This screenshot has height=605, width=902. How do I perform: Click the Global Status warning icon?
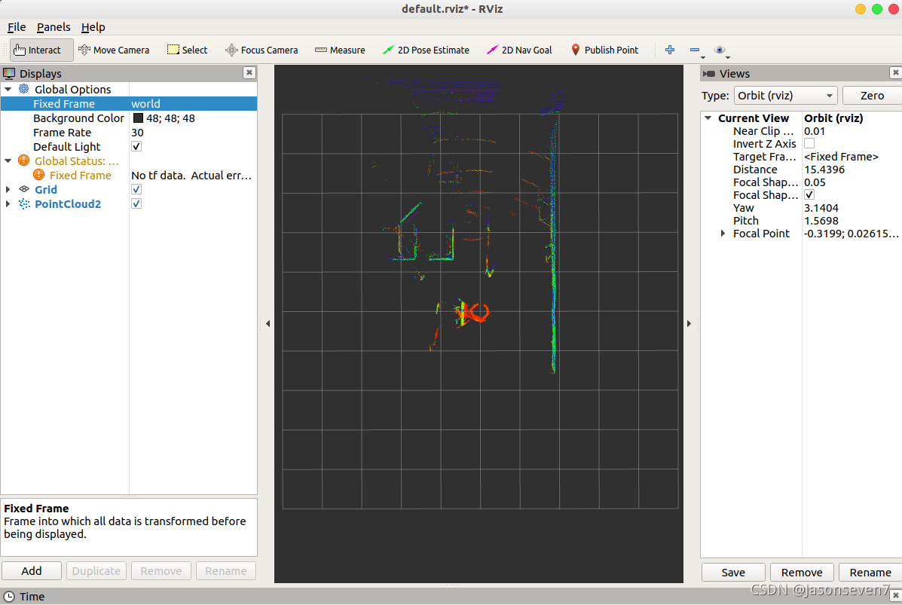coord(23,160)
